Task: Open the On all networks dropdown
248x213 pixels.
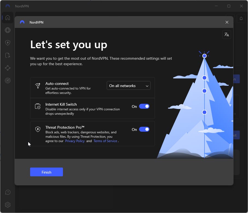Action: tap(129, 86)
